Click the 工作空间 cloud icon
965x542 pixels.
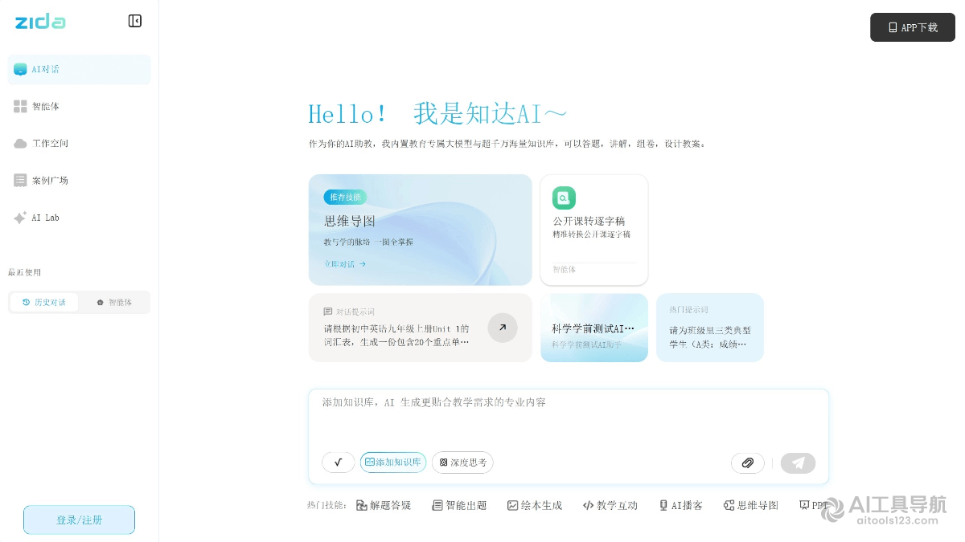(20, 143)
